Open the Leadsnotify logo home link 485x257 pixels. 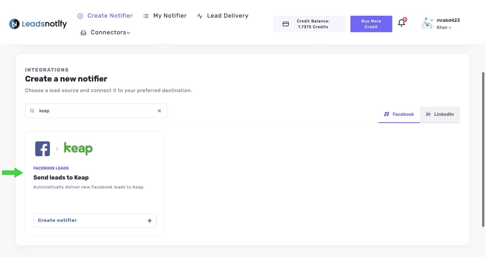[38, 24]
